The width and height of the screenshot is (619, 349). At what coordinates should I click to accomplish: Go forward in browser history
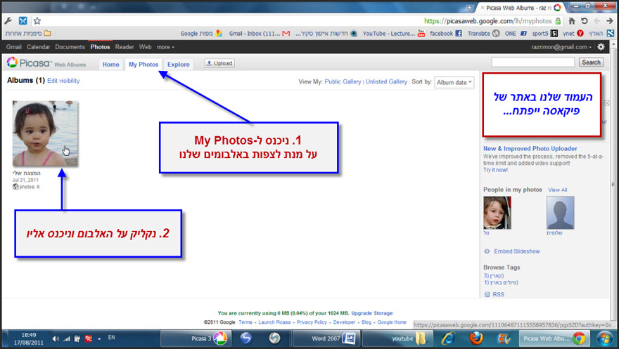coord(610,21)
